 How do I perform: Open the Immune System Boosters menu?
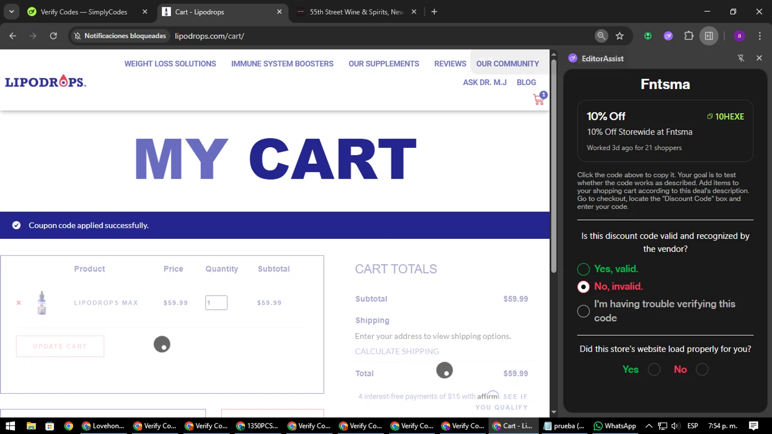(282, 64)
